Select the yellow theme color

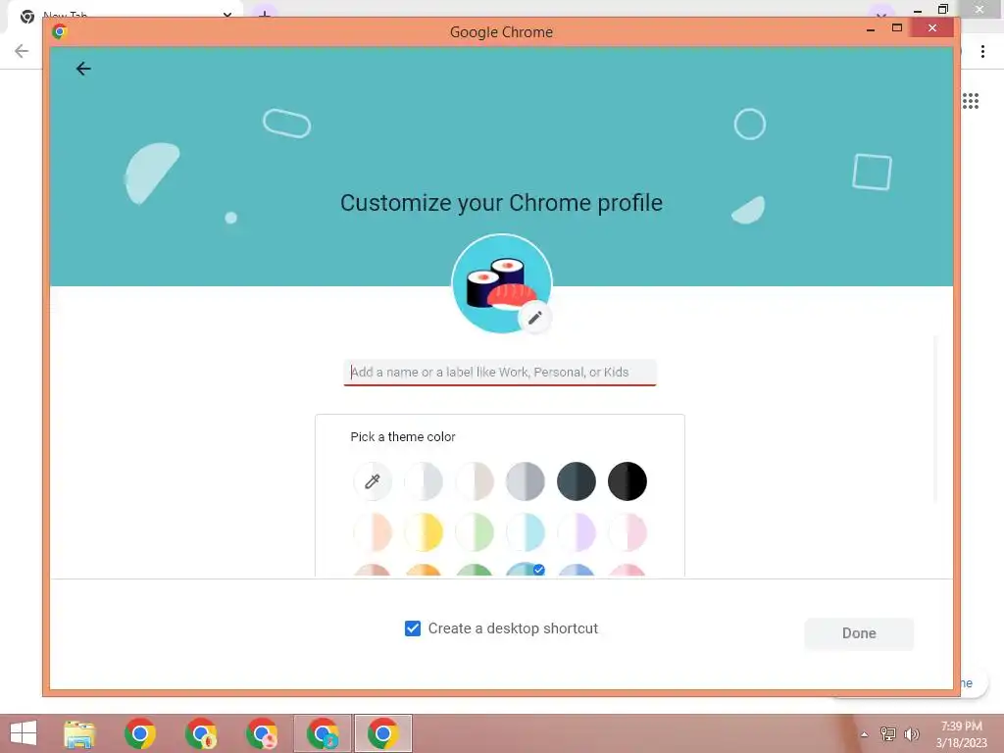pos(424,532)
